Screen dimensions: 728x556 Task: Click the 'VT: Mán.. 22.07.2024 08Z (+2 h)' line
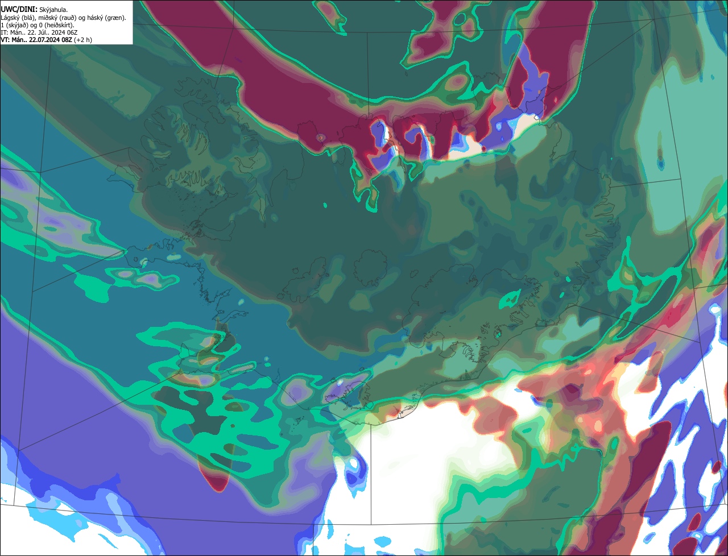(47, 40)
